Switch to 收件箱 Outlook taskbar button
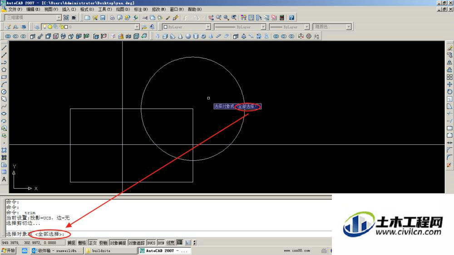 pos(57,250)
